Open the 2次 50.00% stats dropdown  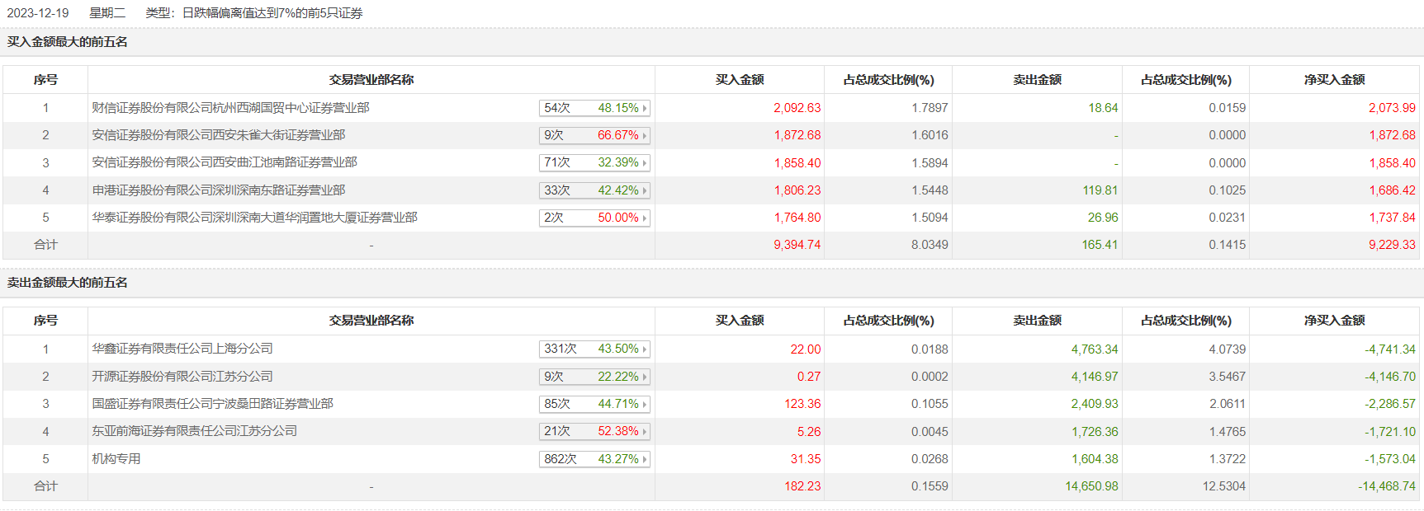[645, 218]
